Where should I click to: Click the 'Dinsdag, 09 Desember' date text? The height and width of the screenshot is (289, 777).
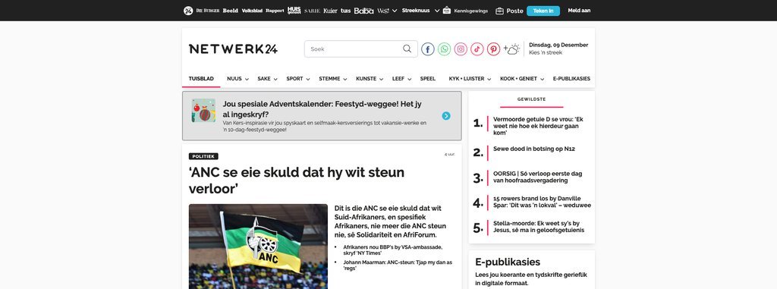tap(558, 45)
